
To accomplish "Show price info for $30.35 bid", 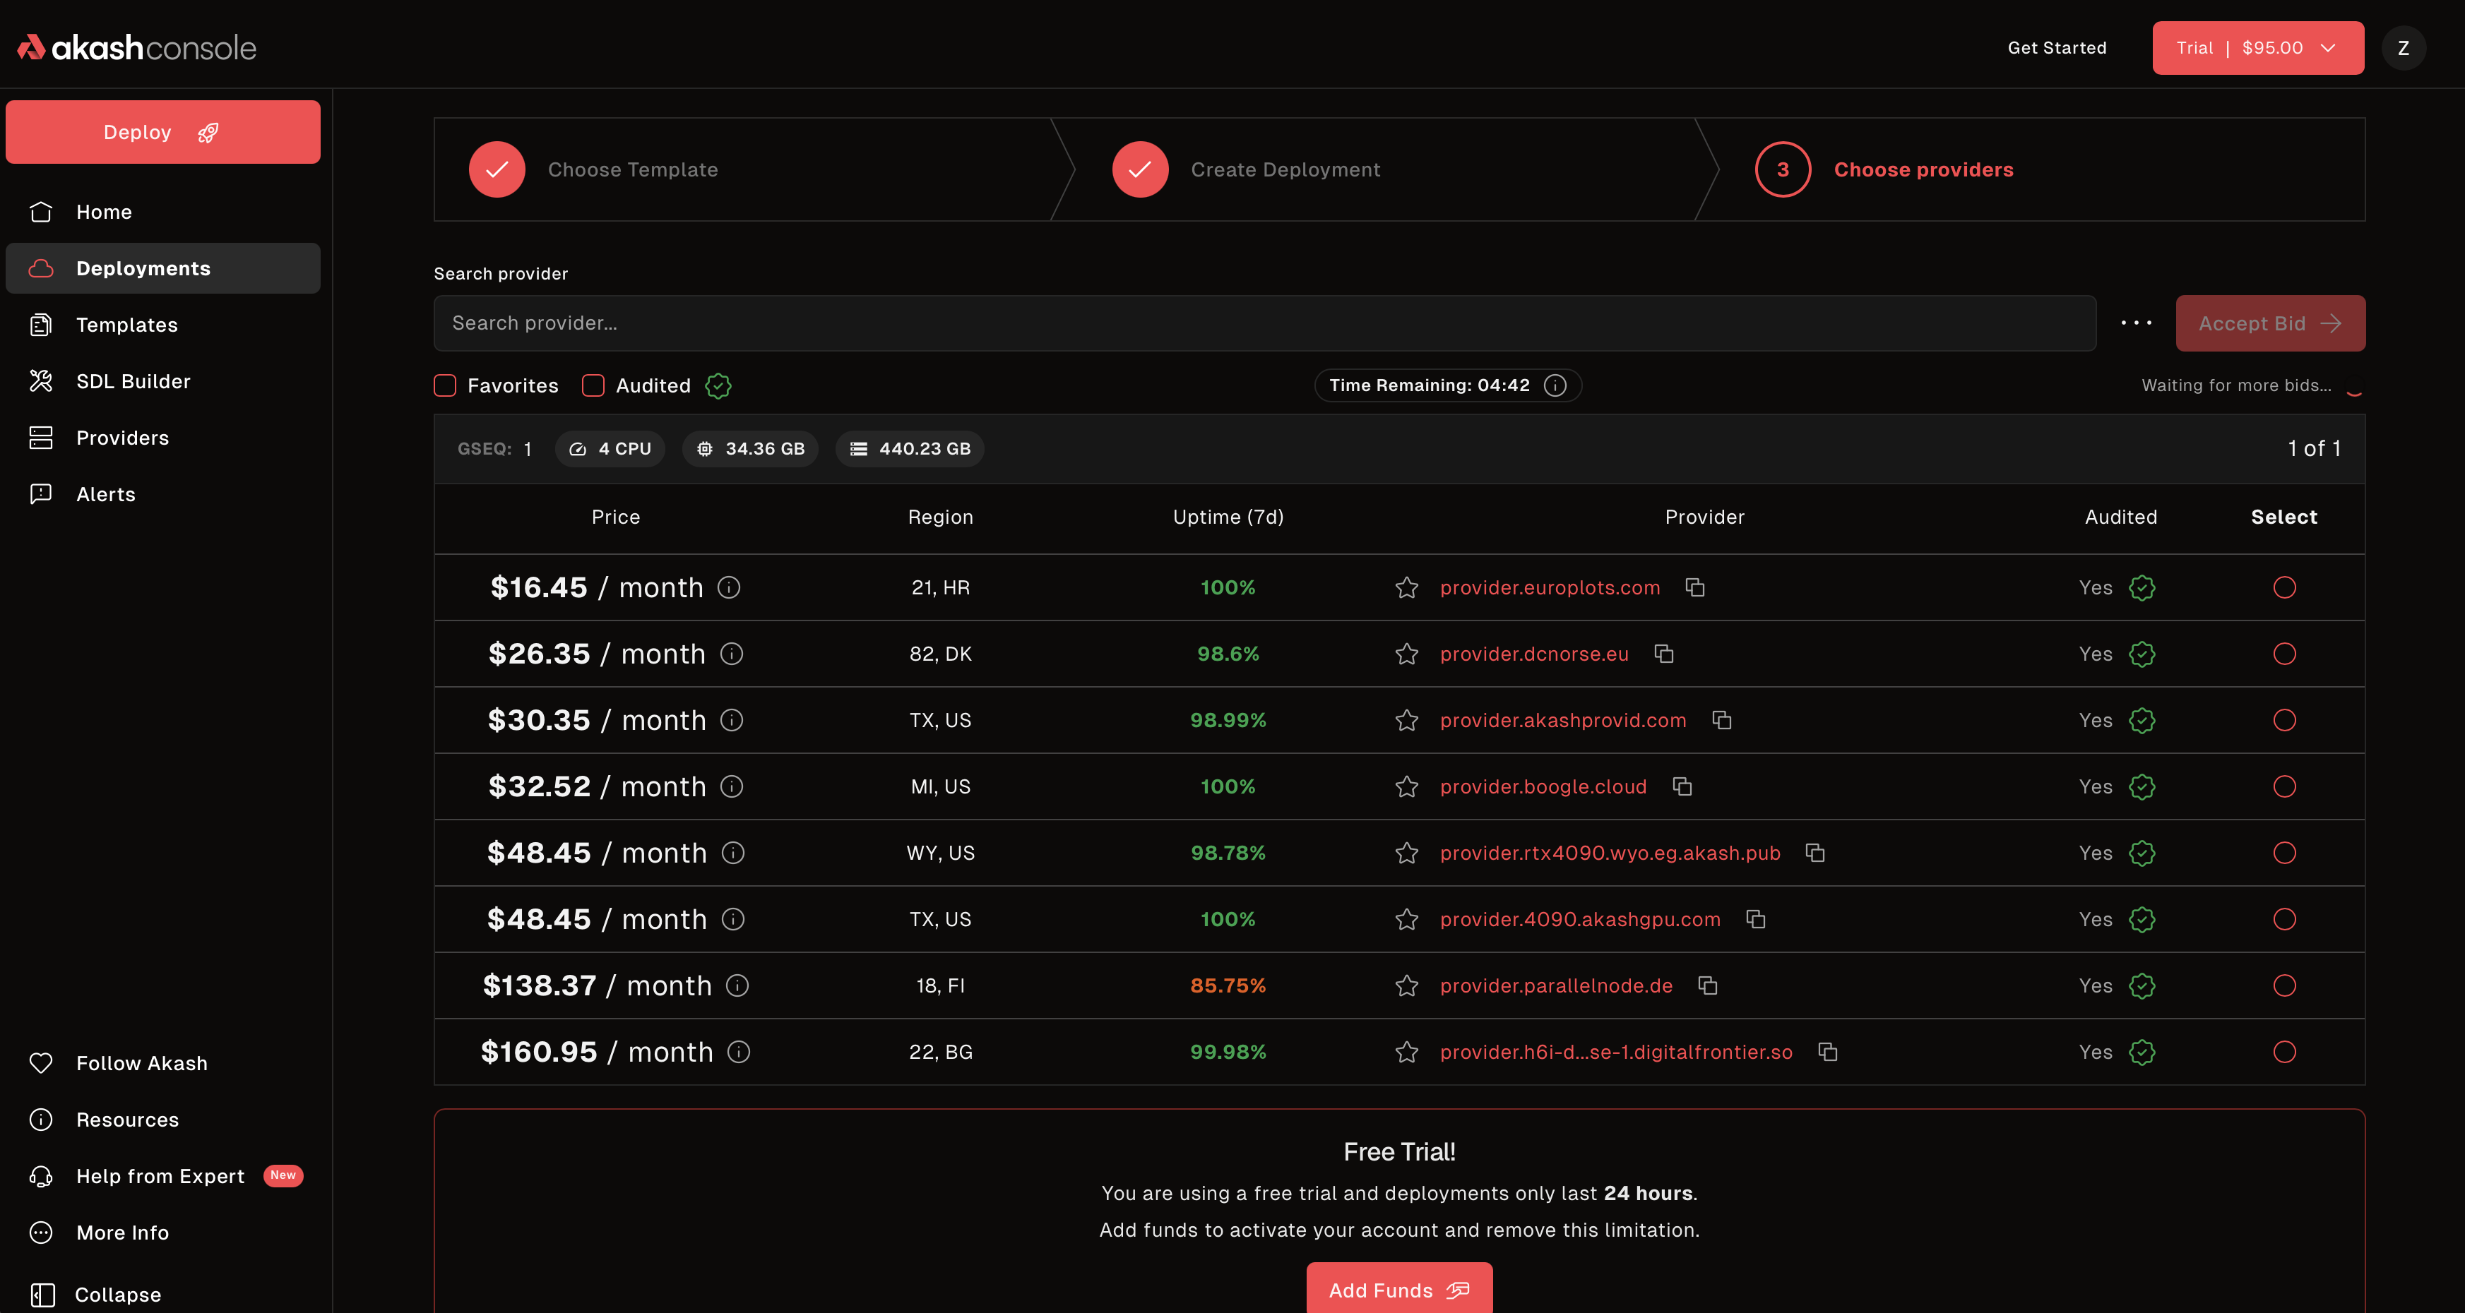I will (x=732, y=720).
